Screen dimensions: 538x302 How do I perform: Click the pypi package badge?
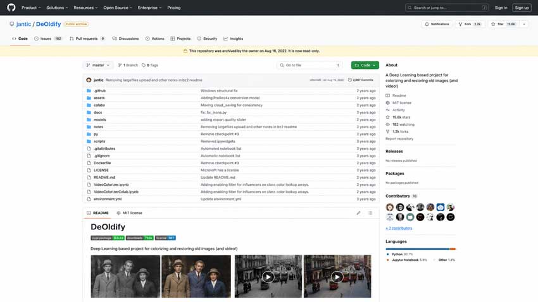pos(108,238)
